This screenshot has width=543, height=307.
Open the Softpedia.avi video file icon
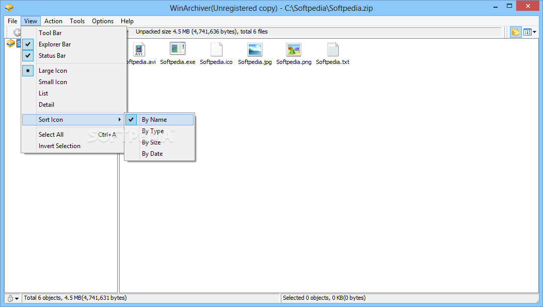coord(139,50)
